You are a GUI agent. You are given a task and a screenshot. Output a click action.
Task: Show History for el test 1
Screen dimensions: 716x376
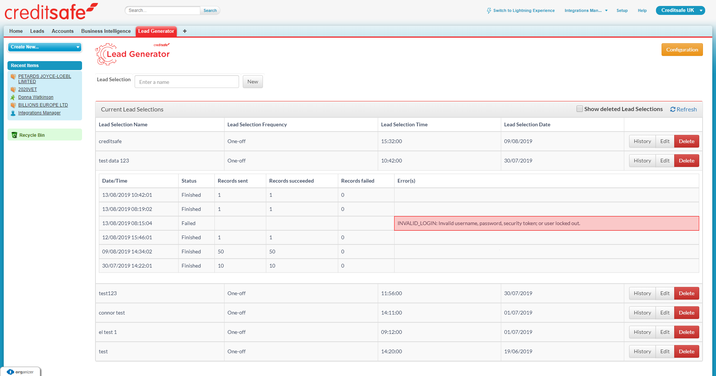(x=642, y=332)
